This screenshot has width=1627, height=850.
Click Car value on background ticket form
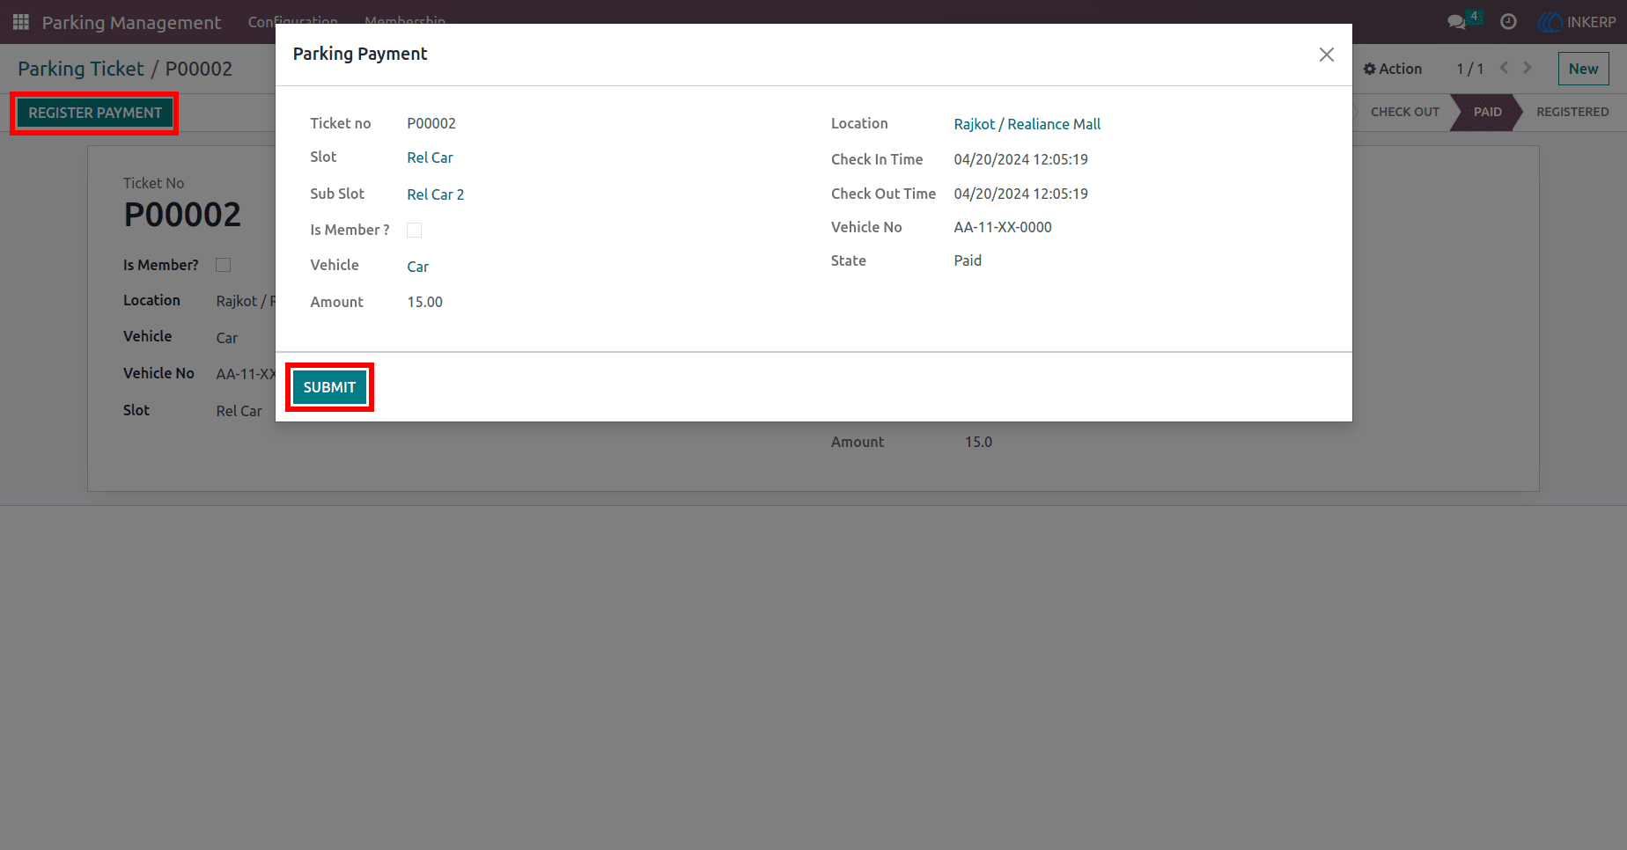pyautogui.click(x=227, y=338)
